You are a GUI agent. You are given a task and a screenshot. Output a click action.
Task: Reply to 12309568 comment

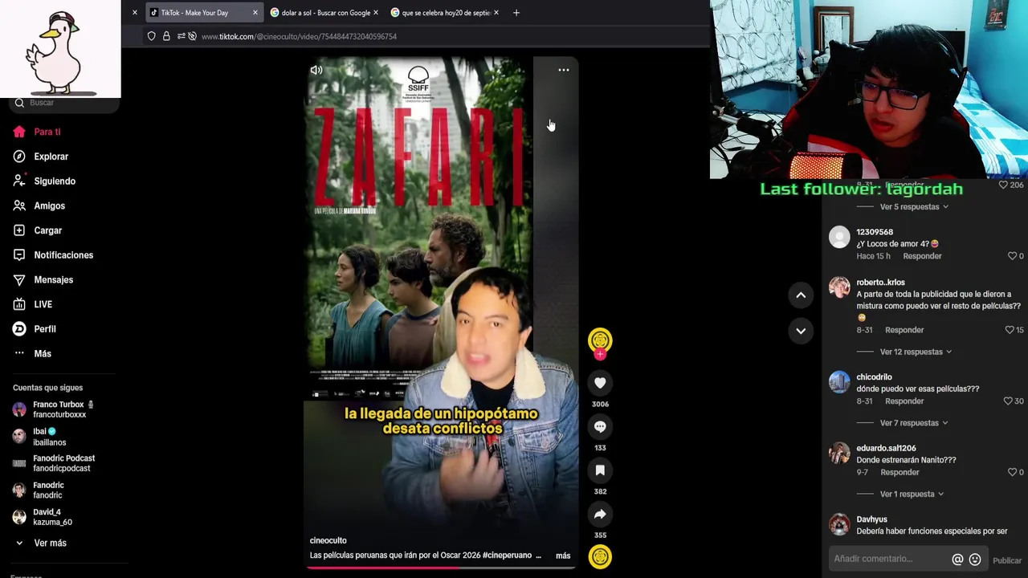922,256
